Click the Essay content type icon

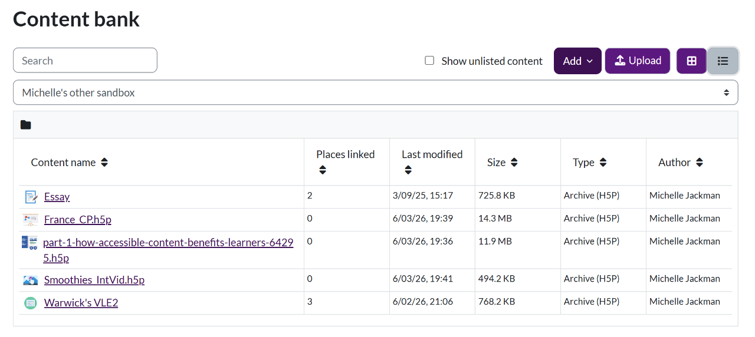tap(31, 197)
